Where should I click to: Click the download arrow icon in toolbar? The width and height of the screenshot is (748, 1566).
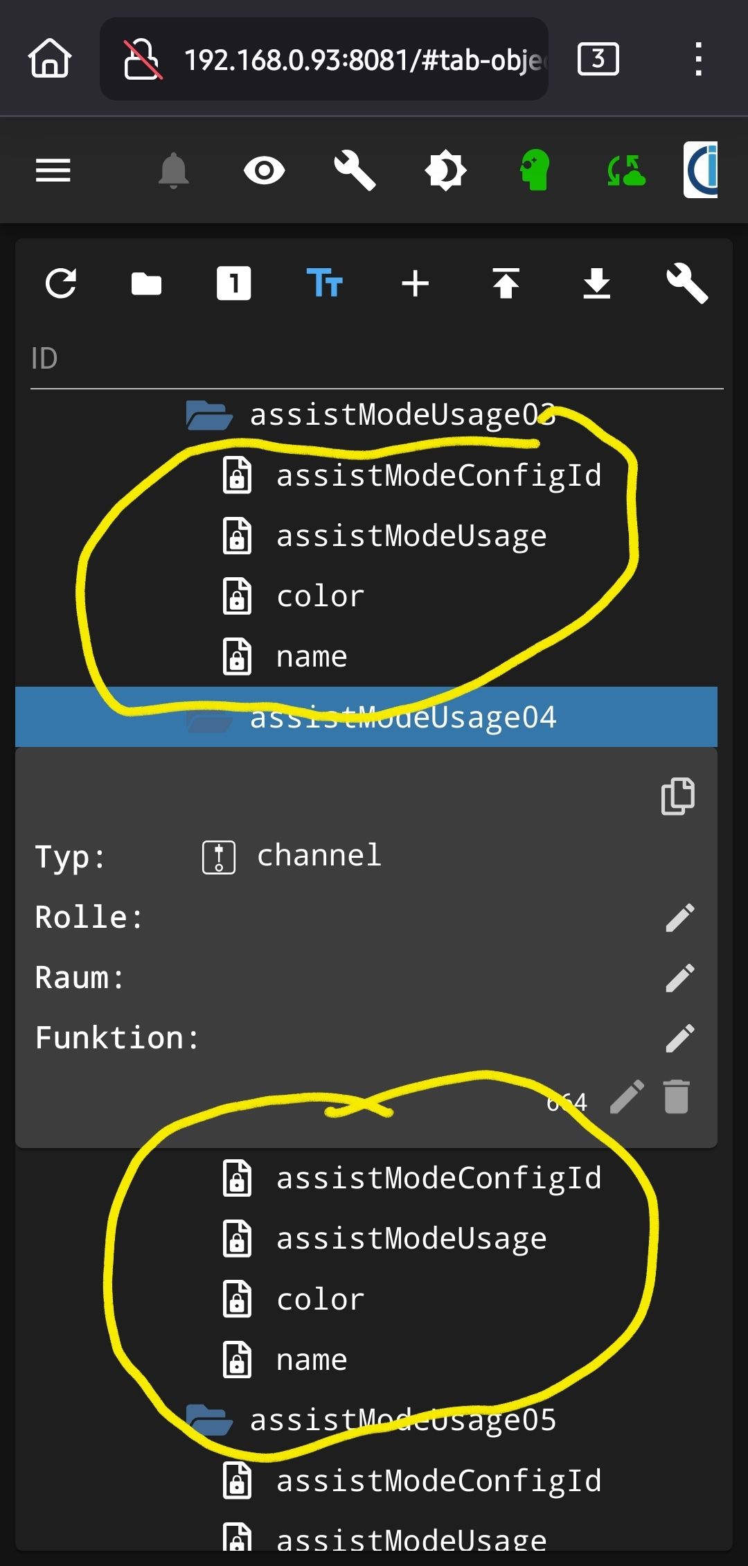pos(596,283)
